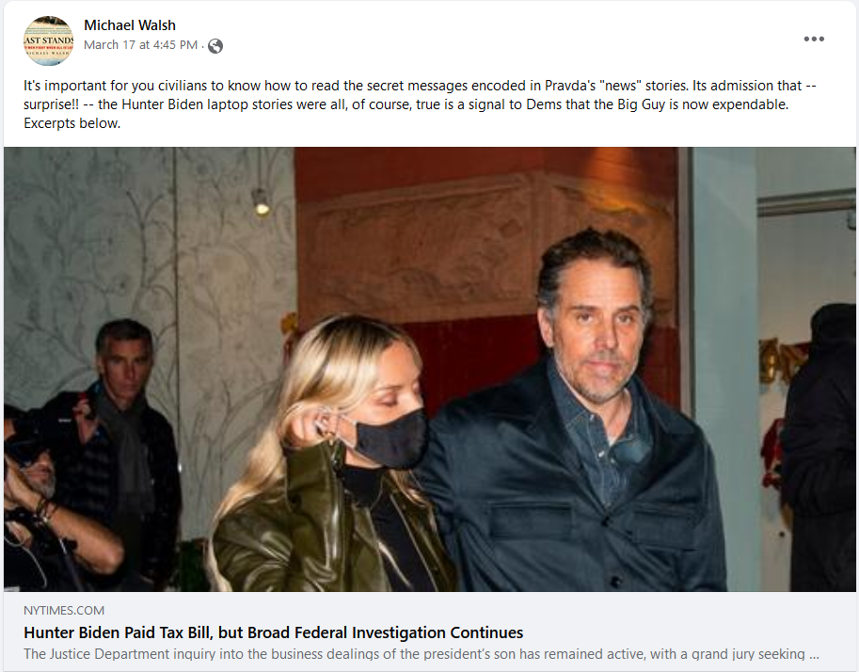
Task: Open Michael Walsh's profile picture avatar
Action: (x=48, y=40)
